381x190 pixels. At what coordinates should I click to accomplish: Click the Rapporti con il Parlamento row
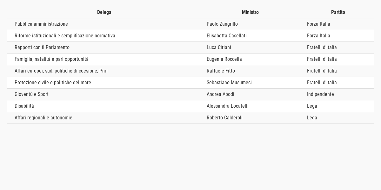[x=190, y=47]
